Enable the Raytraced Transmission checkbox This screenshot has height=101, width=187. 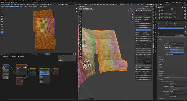[170, 93]
